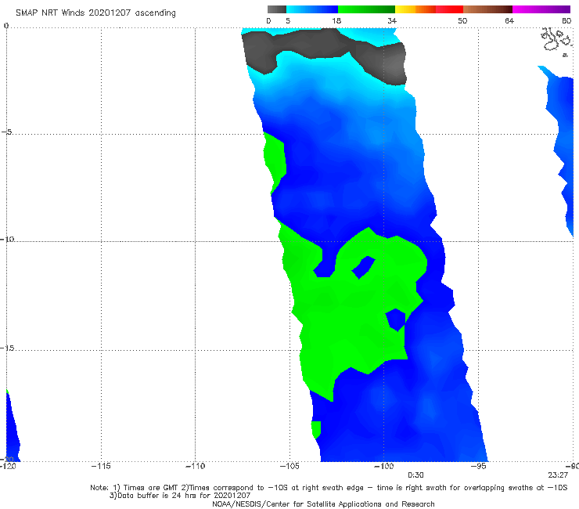Click the '5' color bar label
The width and height of the screenshot is (579, 509).
pyautogui.click(x=288, y=20)
